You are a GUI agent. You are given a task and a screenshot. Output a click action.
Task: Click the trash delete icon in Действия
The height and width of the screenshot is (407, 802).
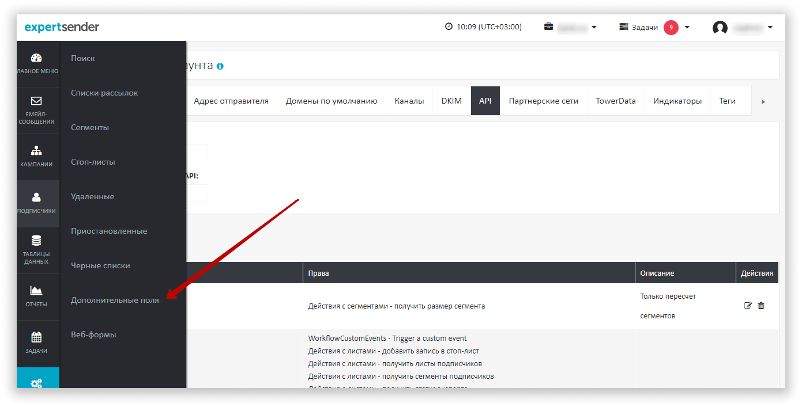pyautogui.click(x=761, y=306)
